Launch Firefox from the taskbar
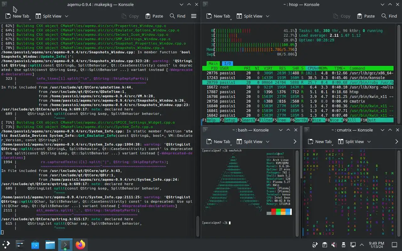 pos(80,244)
